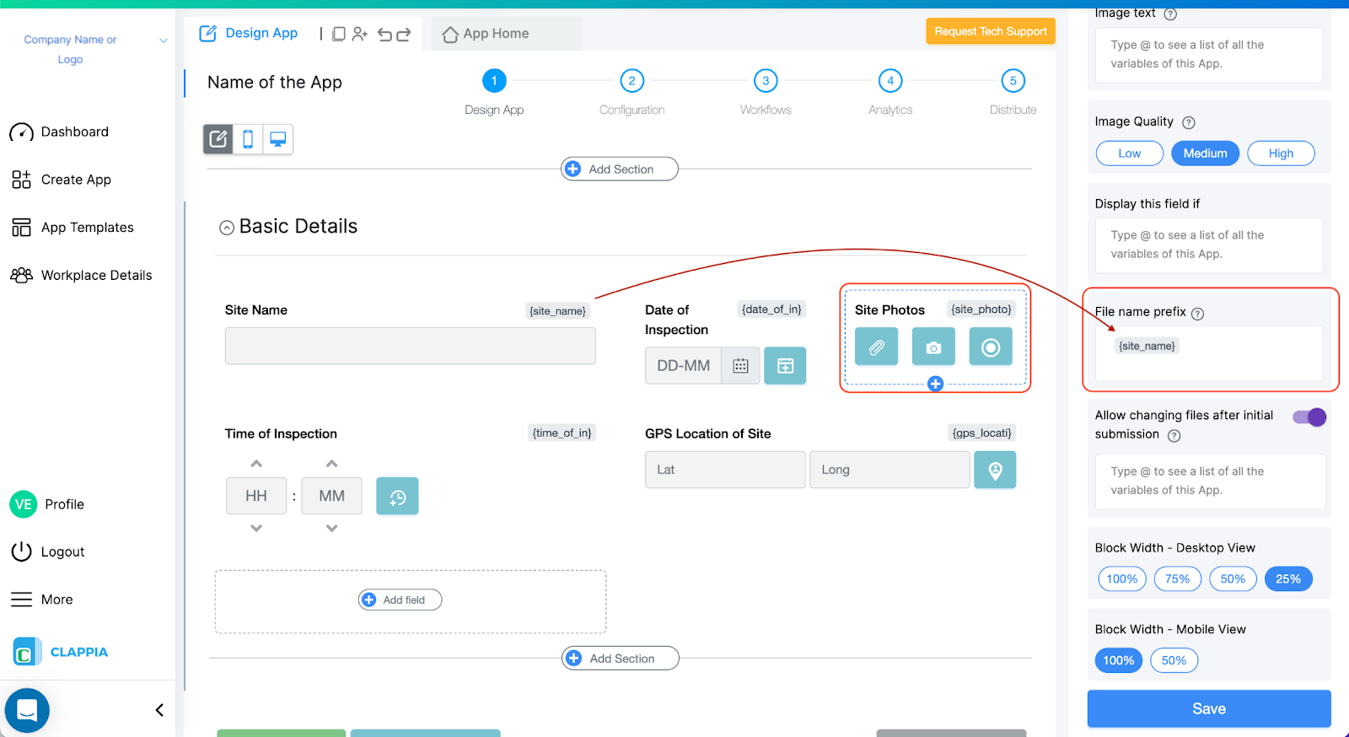
Task: Set mobile block width to 100%
Action: pyautogui.click(x=1119, y=661)
